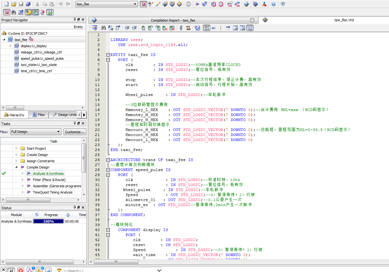389x272 pixels.
Task: Collapse the taxi_fee top-level entity node
Action: tap(4, 40)
